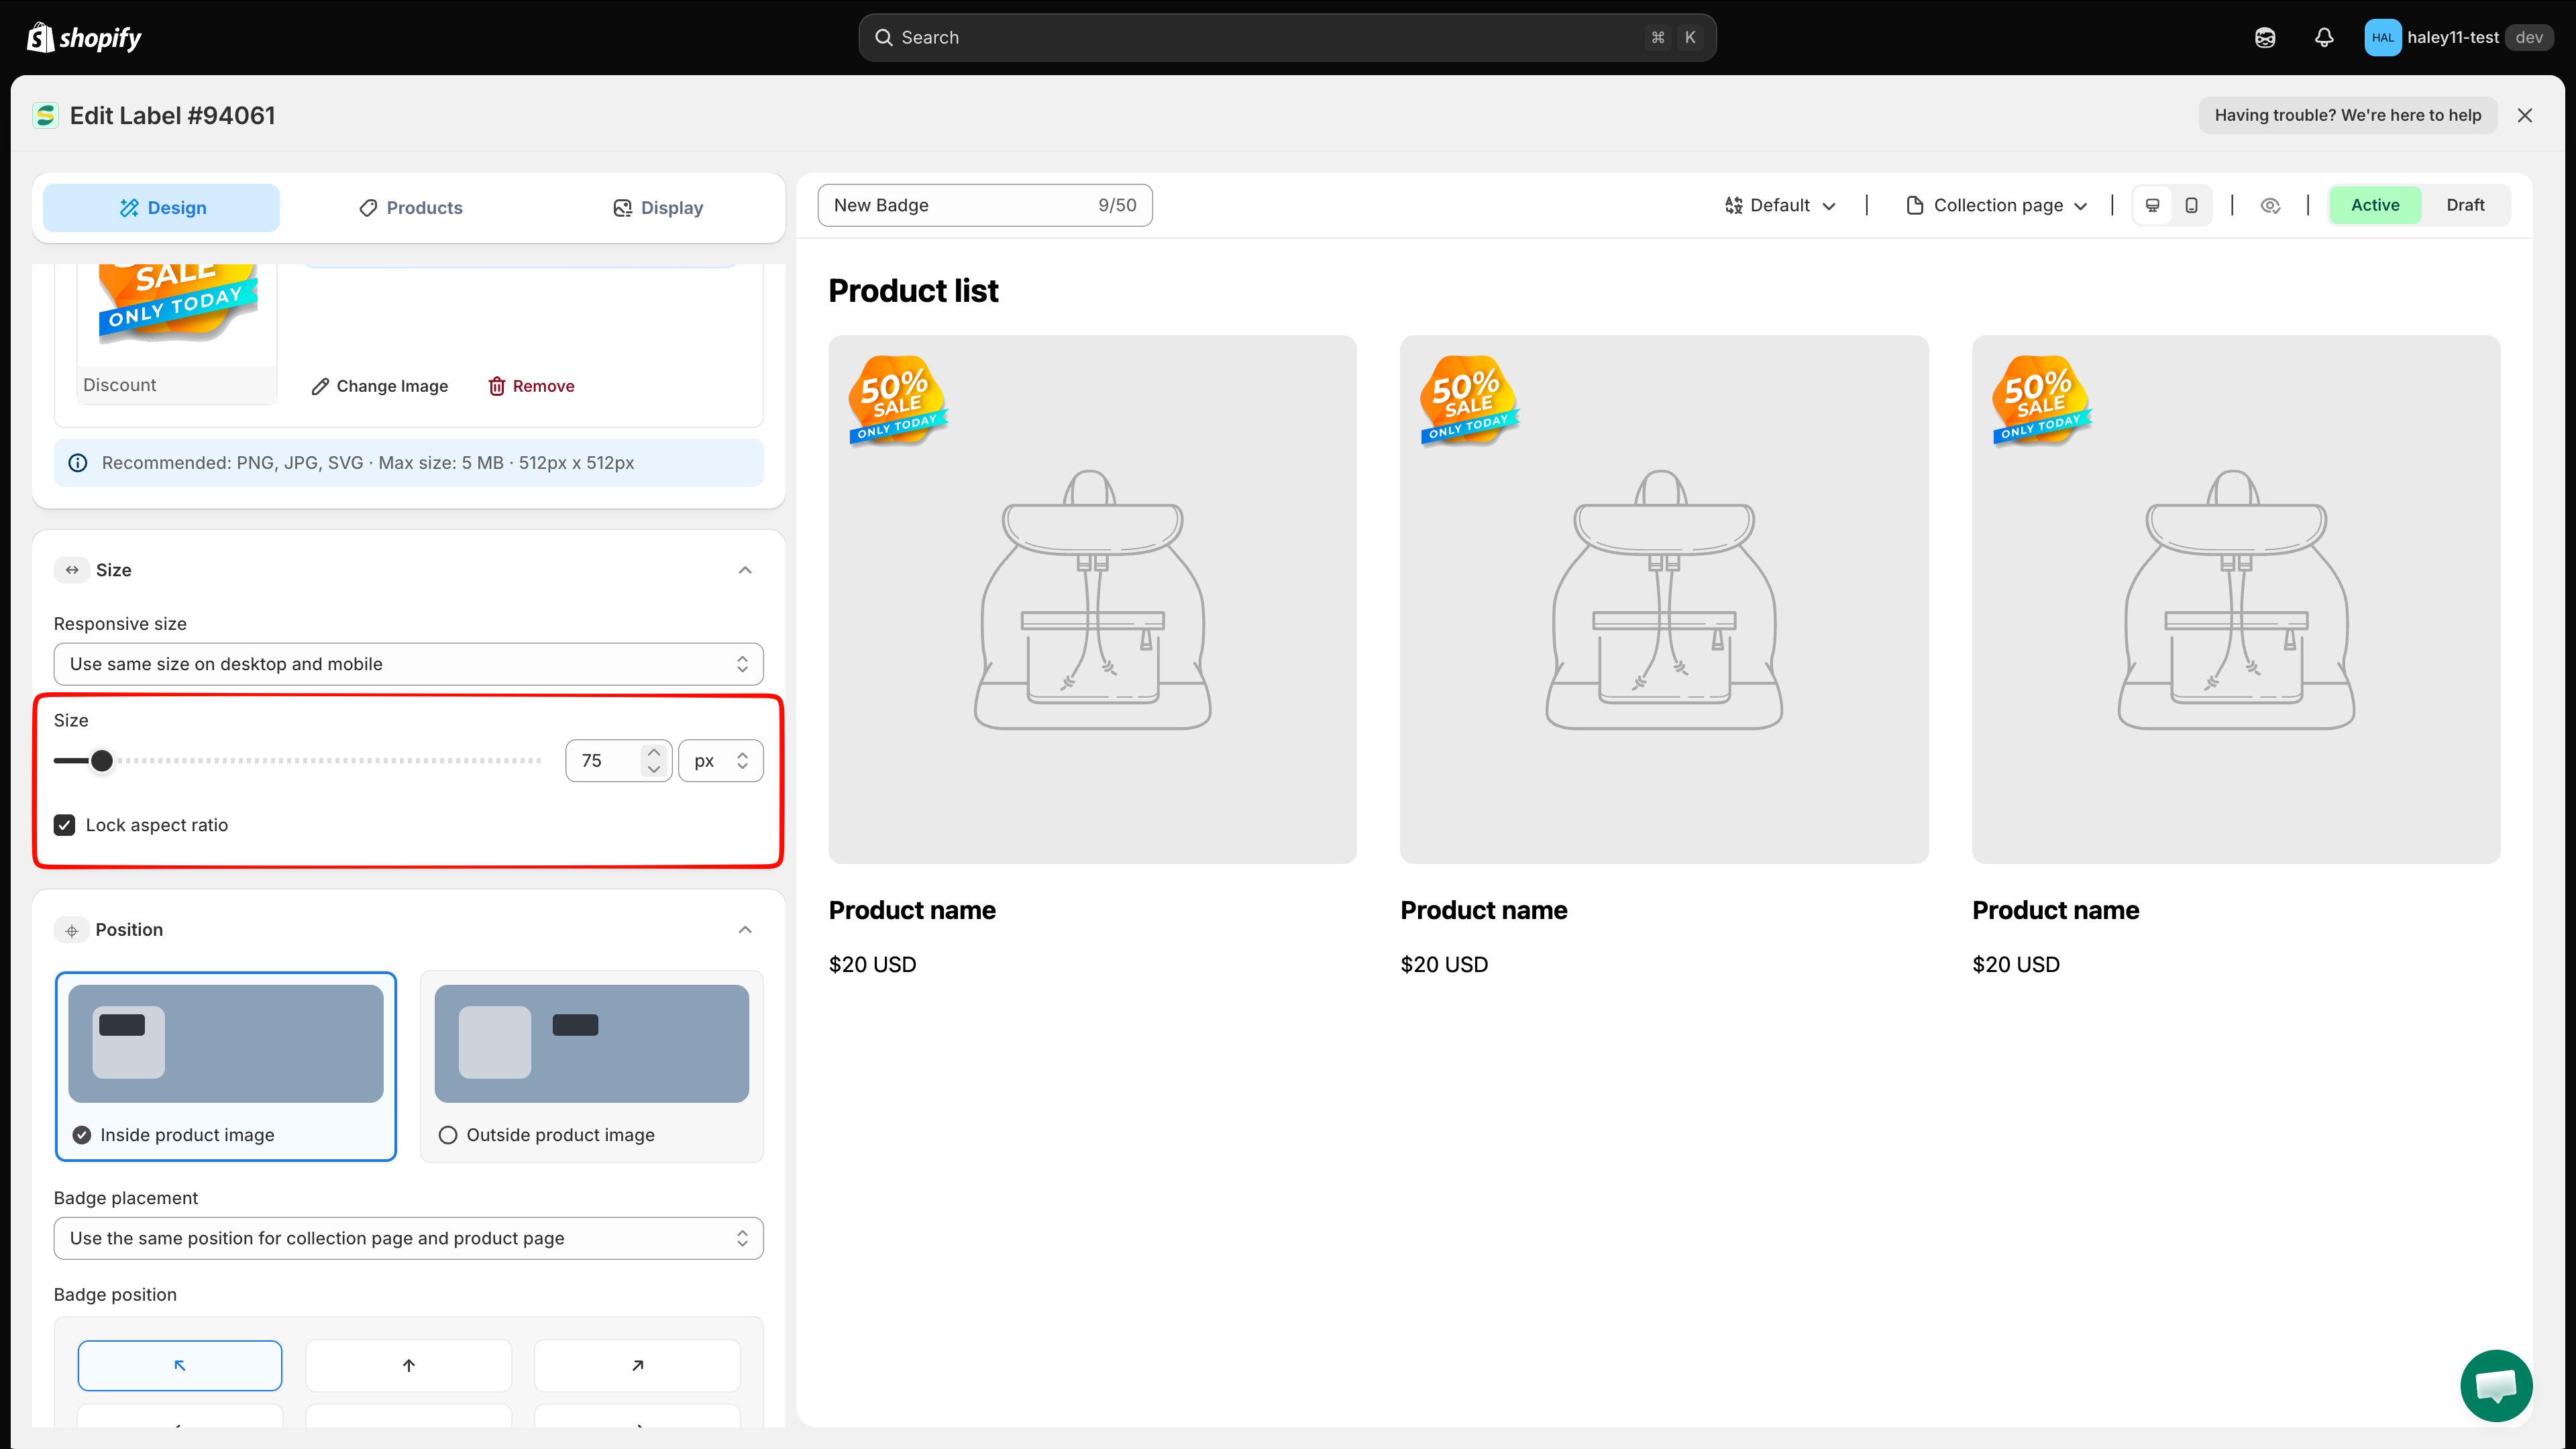Open Badge placement dropdown
2576x1449 pixels.
coord(408,1238)
